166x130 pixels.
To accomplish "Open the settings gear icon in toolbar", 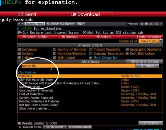I will pos(157,24).
